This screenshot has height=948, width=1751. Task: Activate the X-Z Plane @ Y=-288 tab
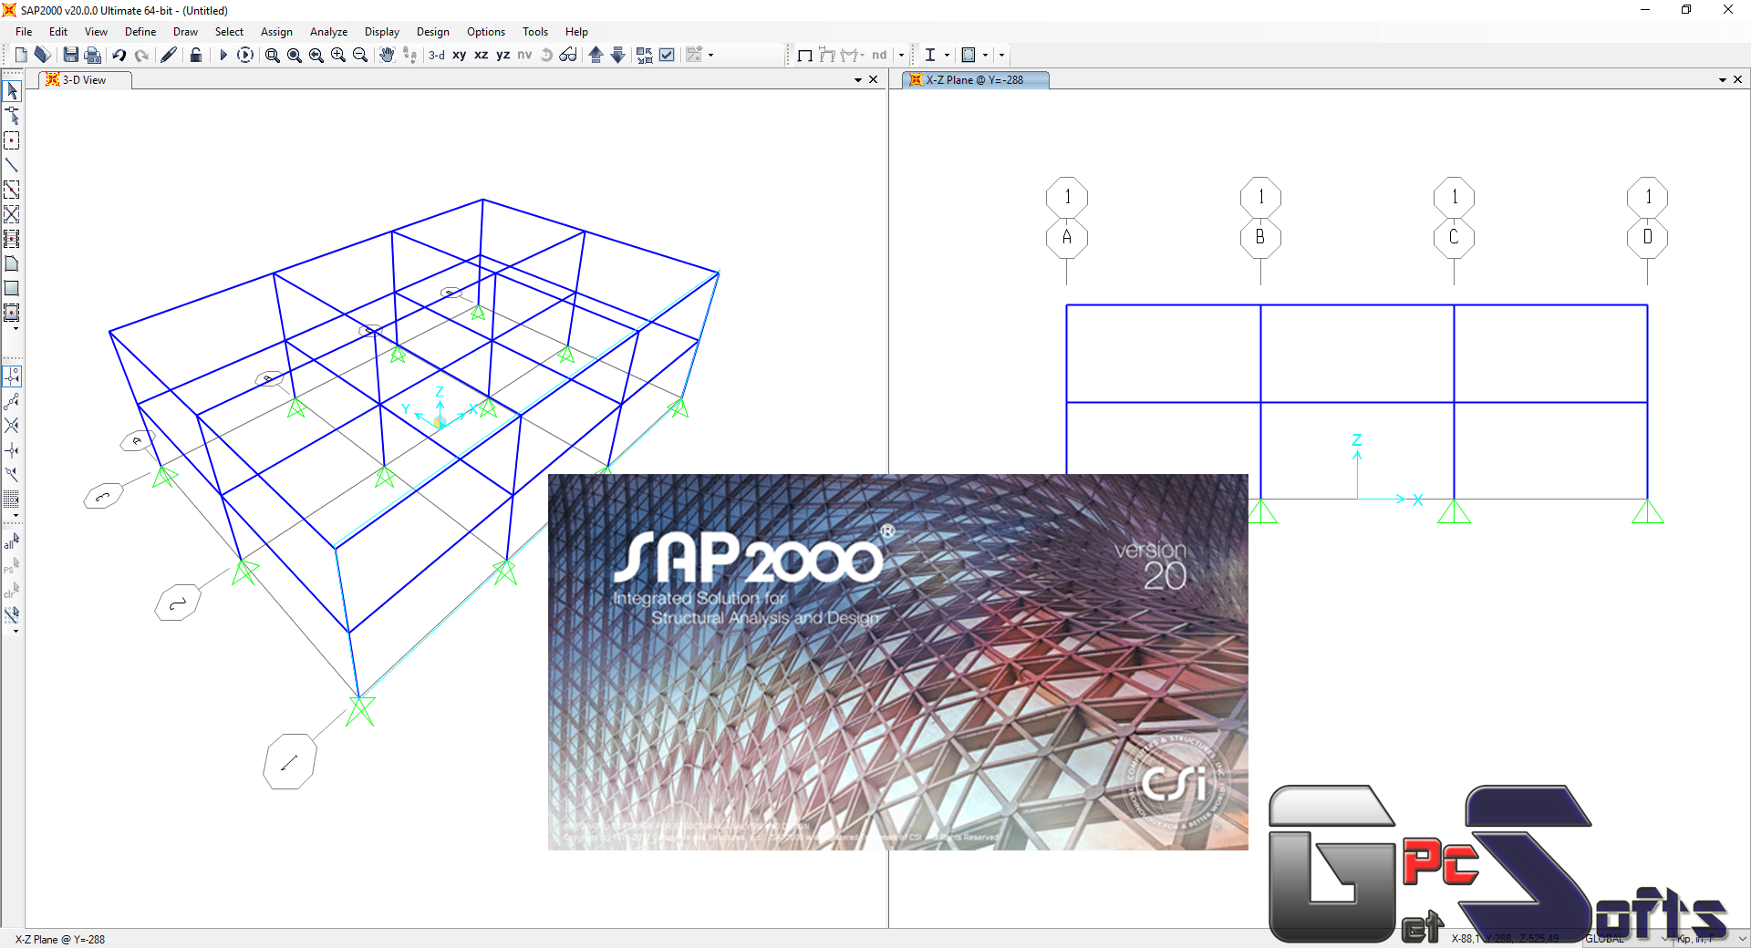975,80
